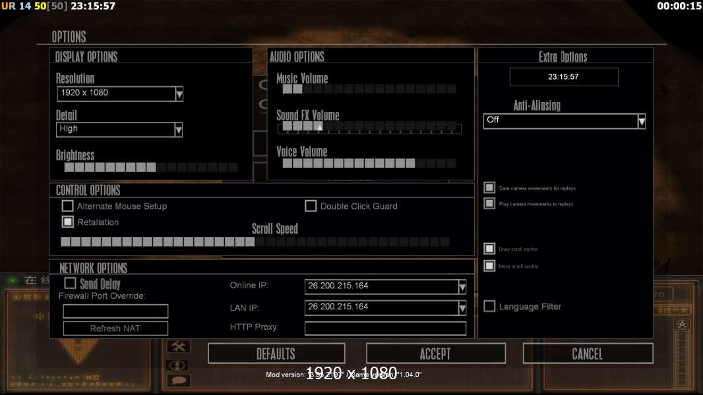This screenshot has width=703, height=395.
Task: Toggle Play camera movements in replays
Action: point(489,203)
